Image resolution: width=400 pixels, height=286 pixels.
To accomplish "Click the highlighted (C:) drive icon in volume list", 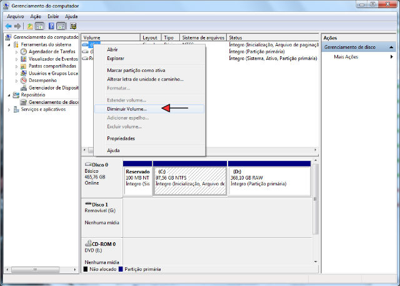I will pyautogui.click(x=85, y=44).
